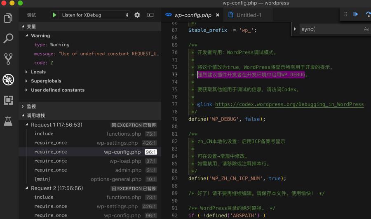Select Request 1 wp-config.php 96:1 frame

(90, 152)
